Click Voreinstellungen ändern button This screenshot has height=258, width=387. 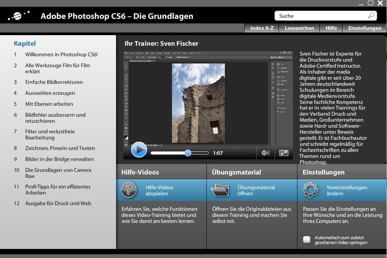pos(342,190)
